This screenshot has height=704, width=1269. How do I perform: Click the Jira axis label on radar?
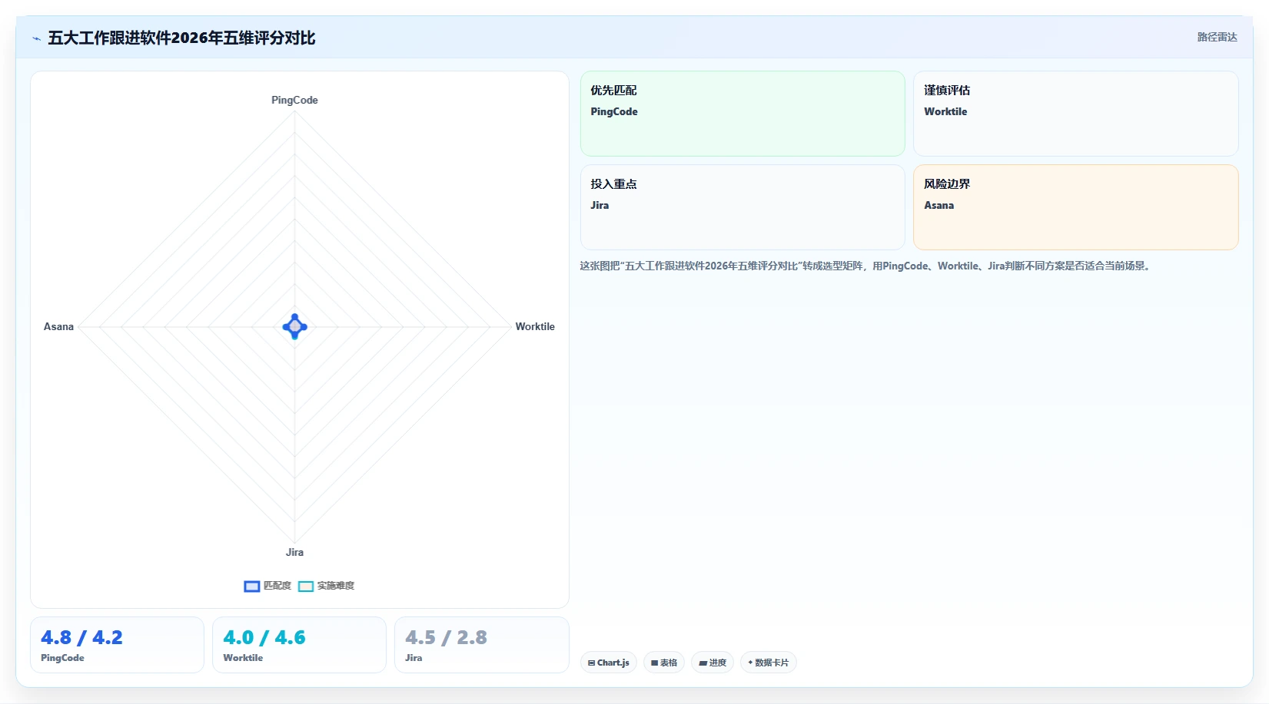click(294, 552)
